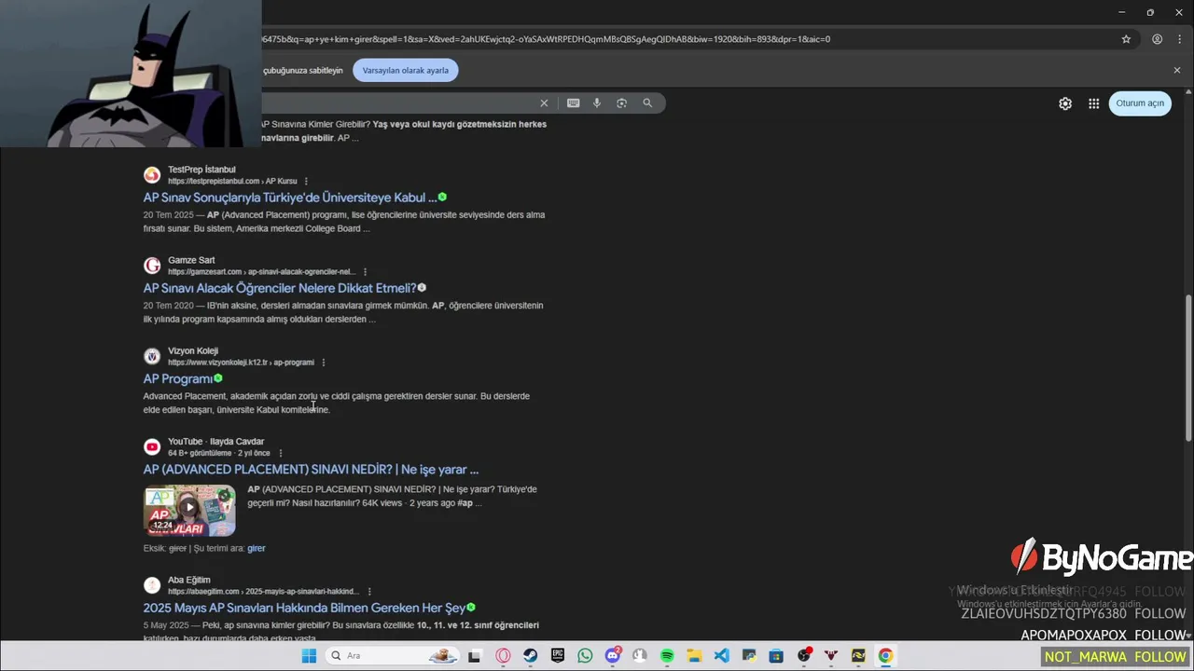Open Task View from the taskbar
This screenshot has width=1194, height=671.
click(x=474, y=656)
